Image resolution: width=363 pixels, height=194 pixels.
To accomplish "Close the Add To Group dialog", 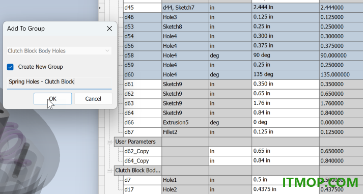I will point(109,29).
